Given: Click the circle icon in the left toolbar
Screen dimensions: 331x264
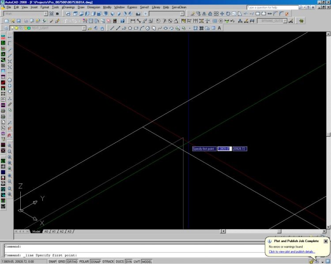Looking at the screenshot, I should (9, 80).
